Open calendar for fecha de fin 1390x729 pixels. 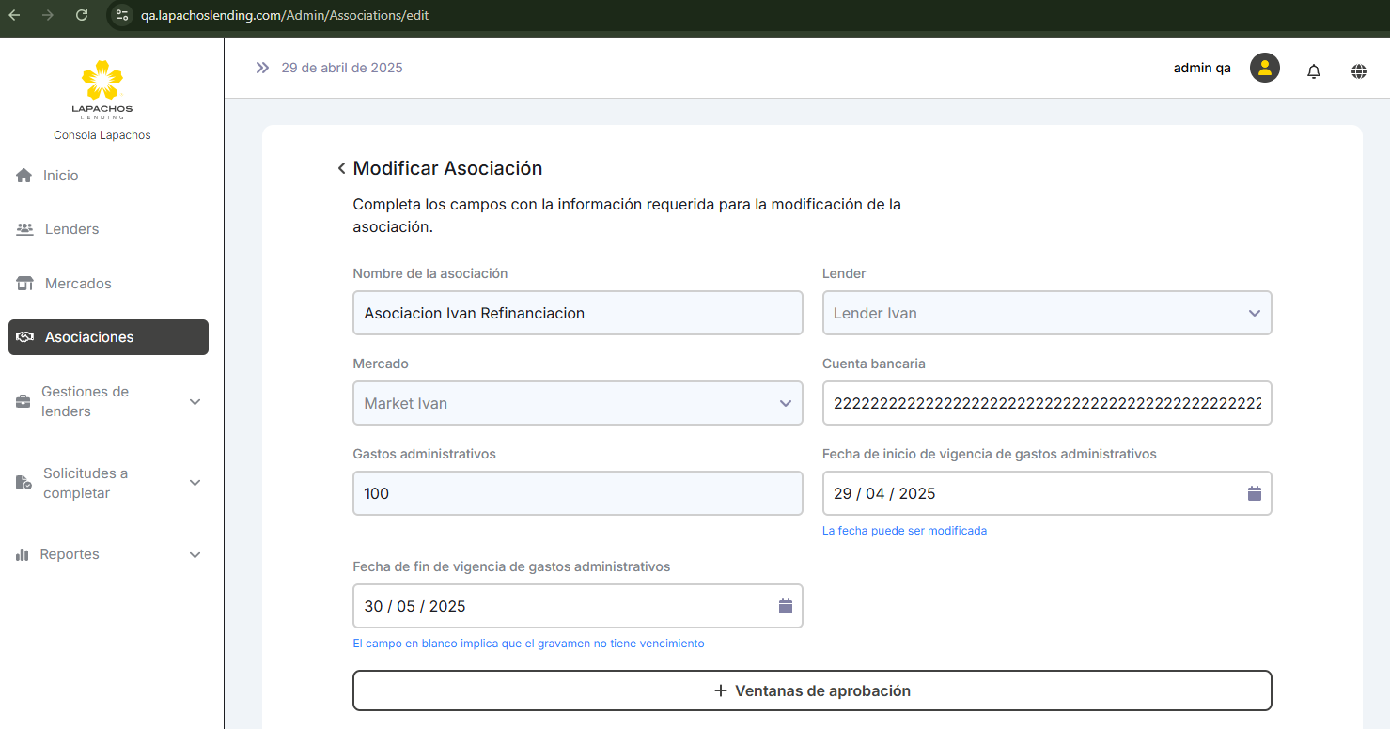pyautogui.click(x=786, y=606)
